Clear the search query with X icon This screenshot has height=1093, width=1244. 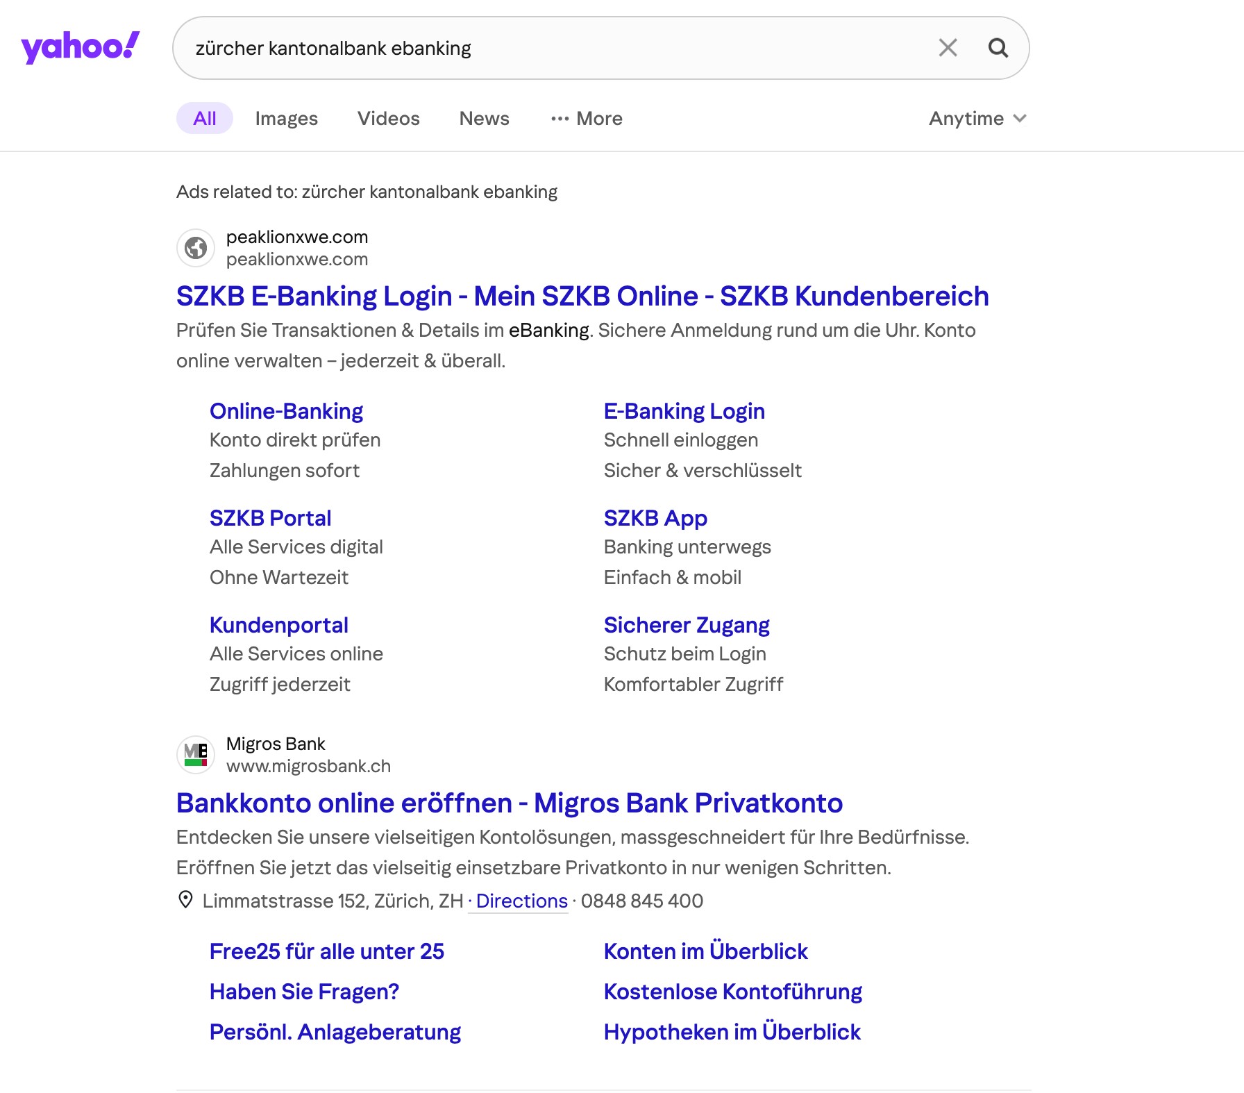tap(948, 48)
